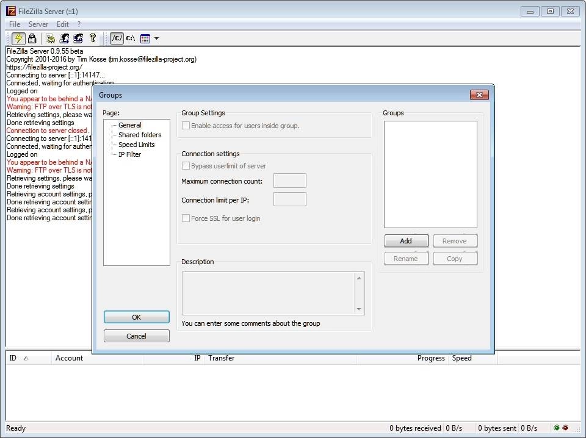Click the padlock lock-server icon

pyautogui.click(x=32, y=38)
